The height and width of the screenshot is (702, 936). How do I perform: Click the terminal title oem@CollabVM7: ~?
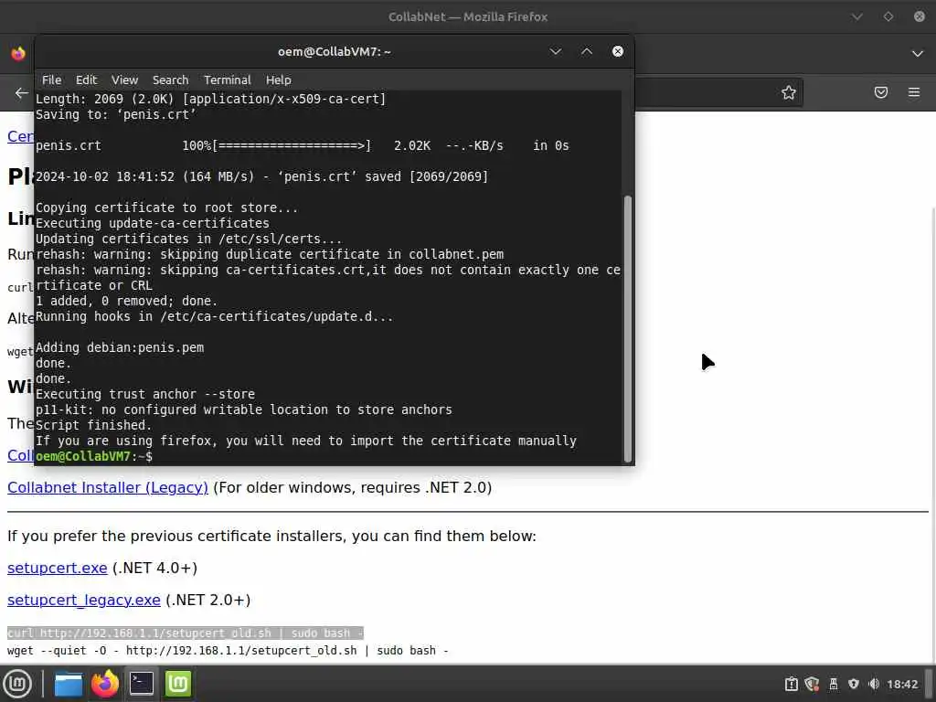pyautogui.click(x=335, y=51)
